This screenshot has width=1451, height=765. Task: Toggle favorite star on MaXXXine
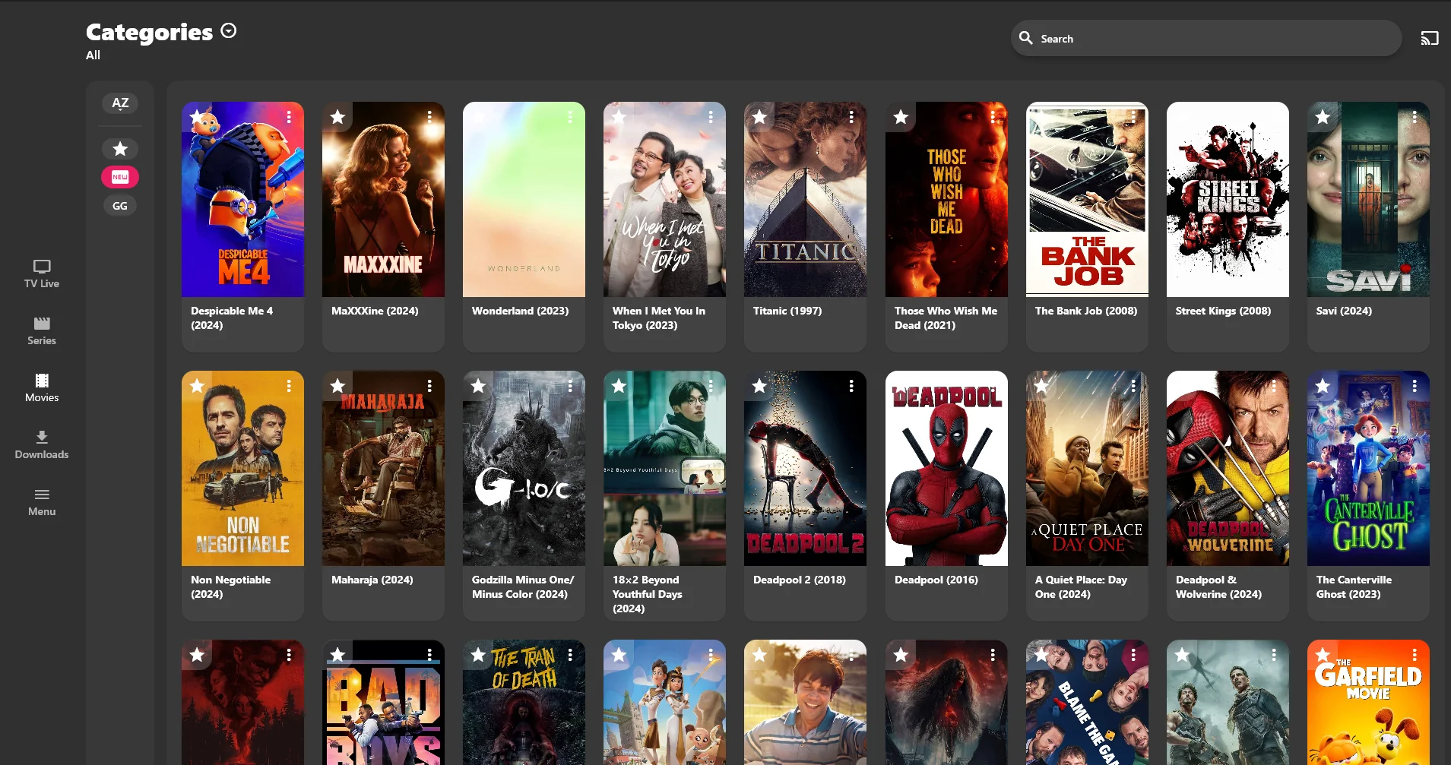pos(337,117)
